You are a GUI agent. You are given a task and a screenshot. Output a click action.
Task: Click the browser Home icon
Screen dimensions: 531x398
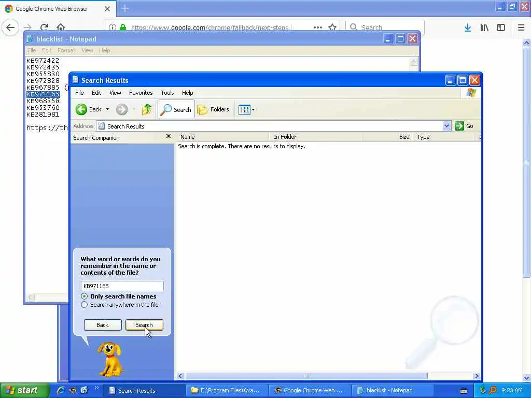tap(61, 27)
